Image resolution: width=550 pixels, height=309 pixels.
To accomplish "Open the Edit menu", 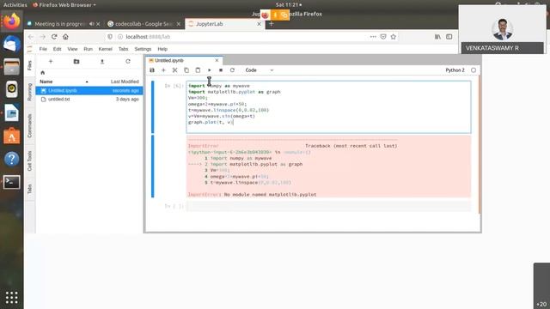I will [x=58, y=49].
